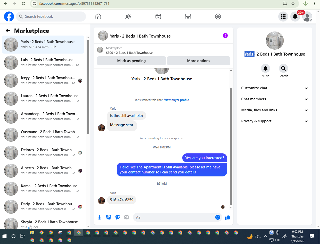
Task: Open the Groups icon in top navigation
Action: coord(218,17)
